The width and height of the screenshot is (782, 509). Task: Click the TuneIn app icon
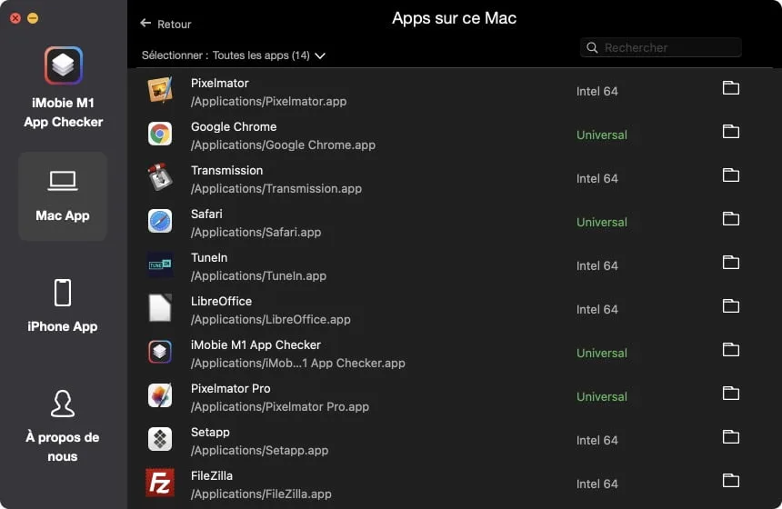[160, 264]
